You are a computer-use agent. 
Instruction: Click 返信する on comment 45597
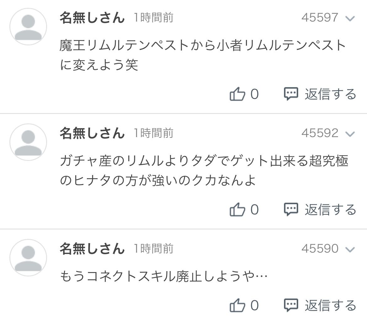point(331,94)
